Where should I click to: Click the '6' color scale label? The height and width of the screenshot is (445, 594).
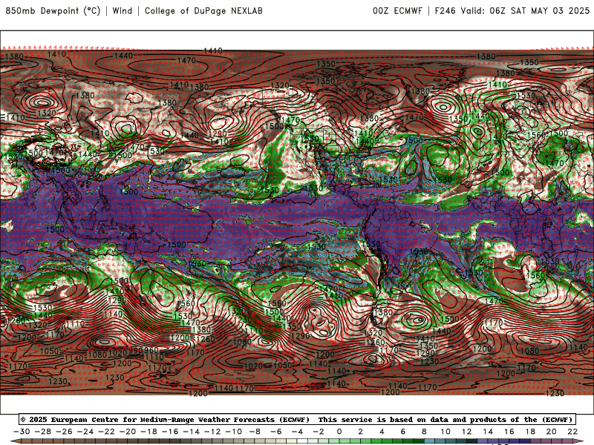click(x=402, y=432)
